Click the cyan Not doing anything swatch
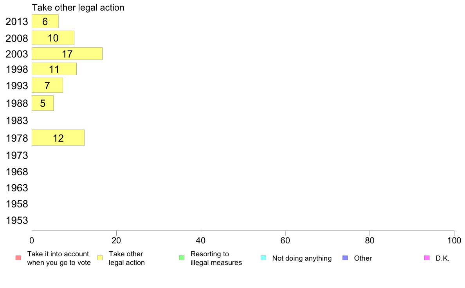Image resolution: width=465 pixels, height=288 pixels. coord(263,258)
